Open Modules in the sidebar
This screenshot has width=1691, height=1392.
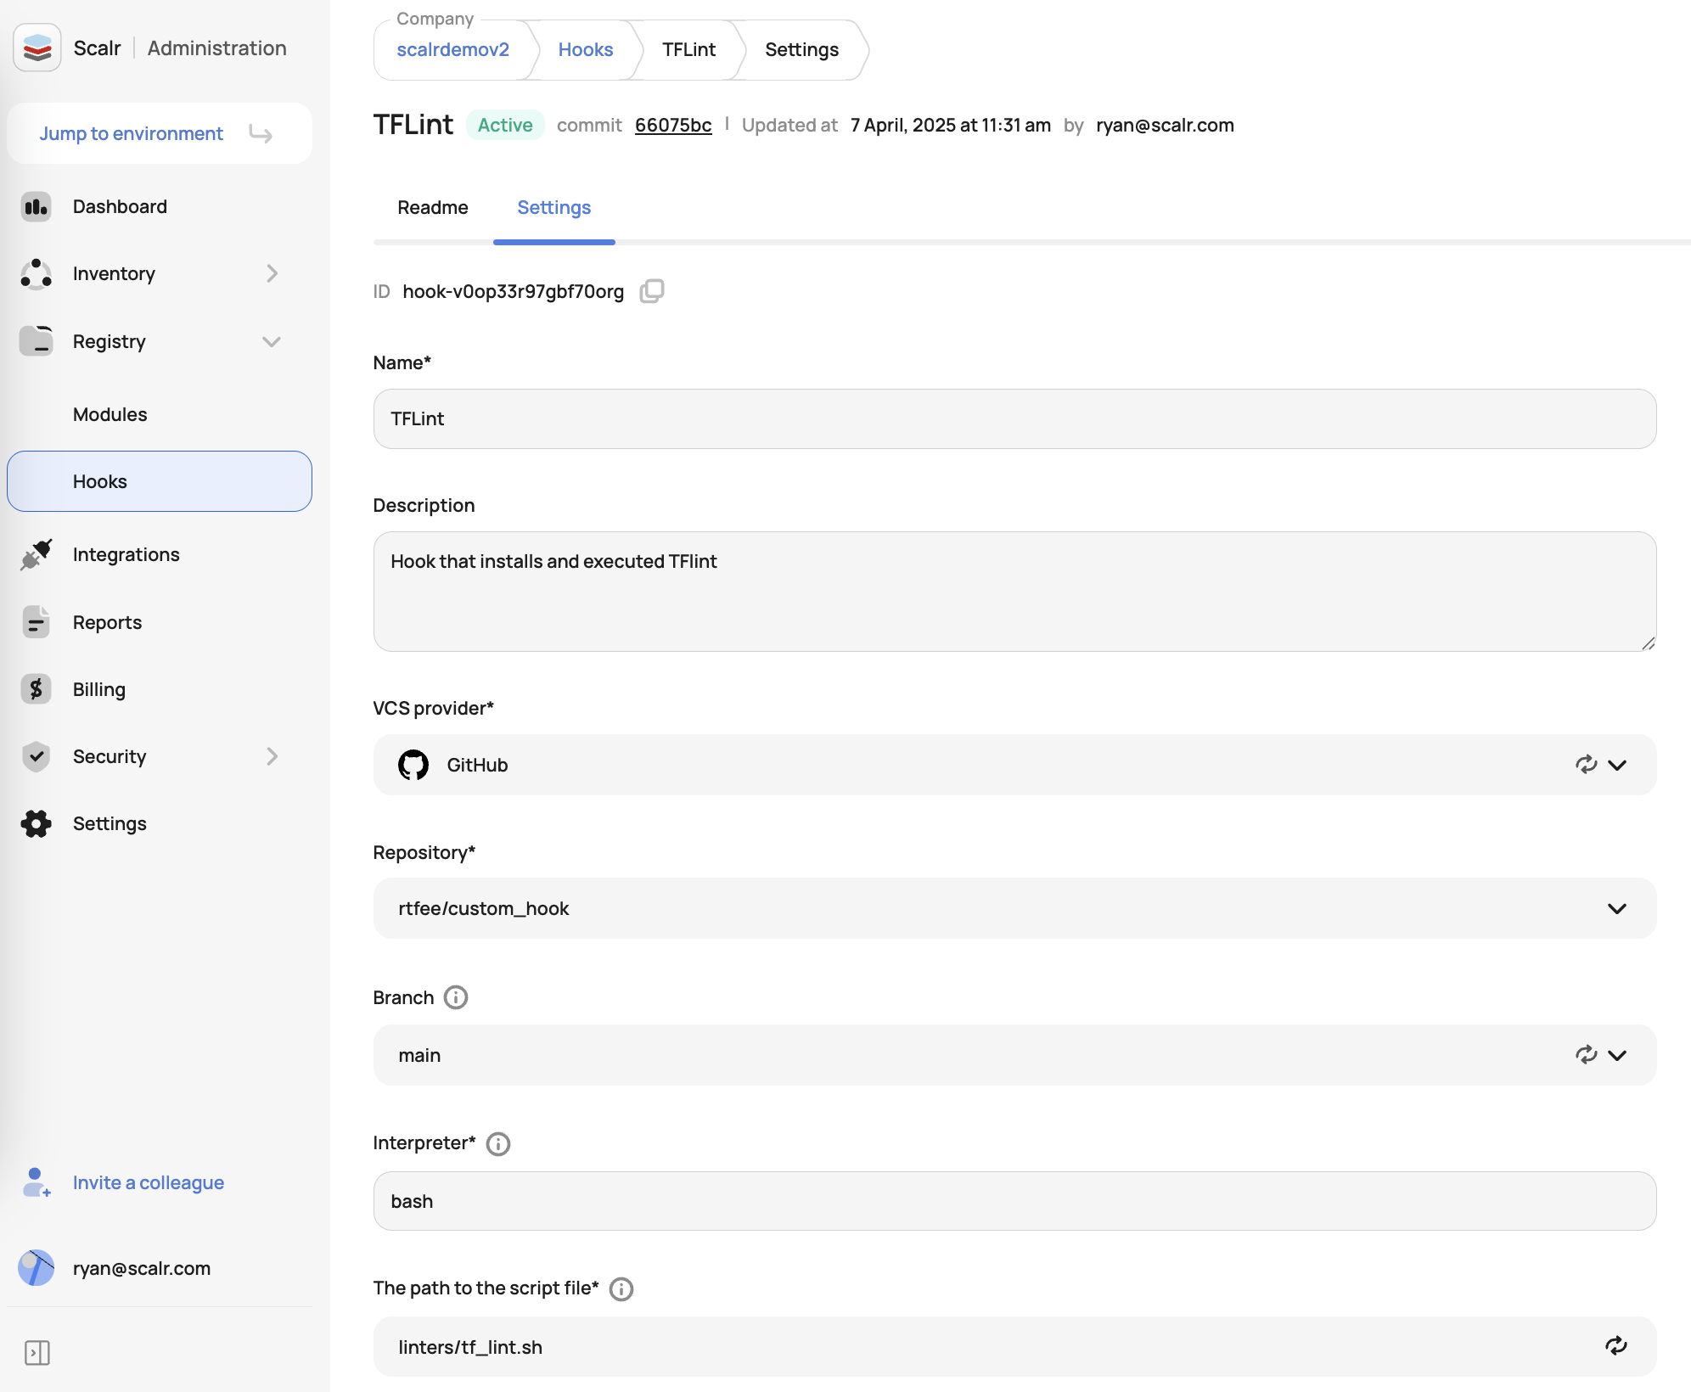click(110, 414)
